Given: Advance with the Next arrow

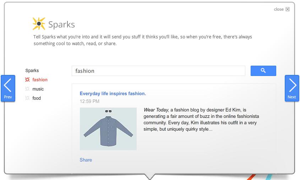Looking at the screenshot, I should tap(292, 88).
